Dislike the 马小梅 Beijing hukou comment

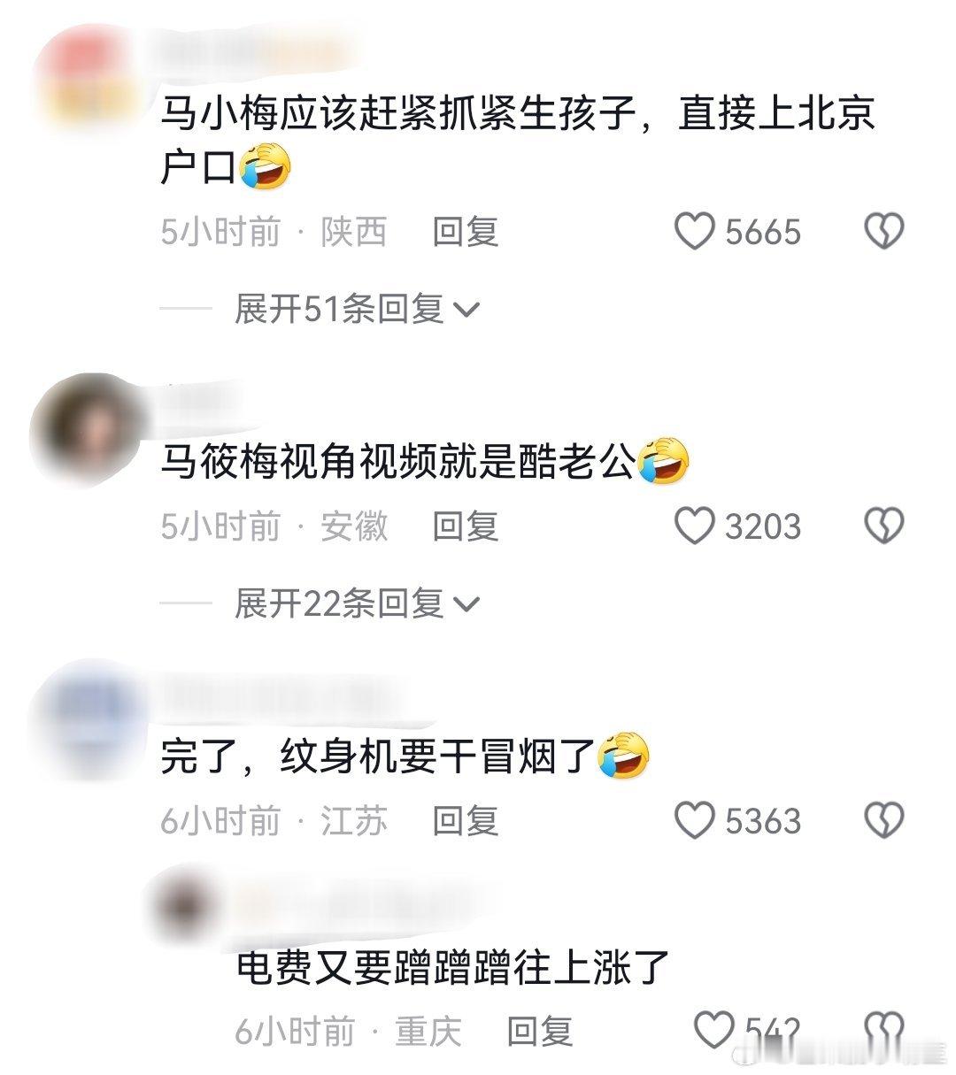[x=883, y=232]
